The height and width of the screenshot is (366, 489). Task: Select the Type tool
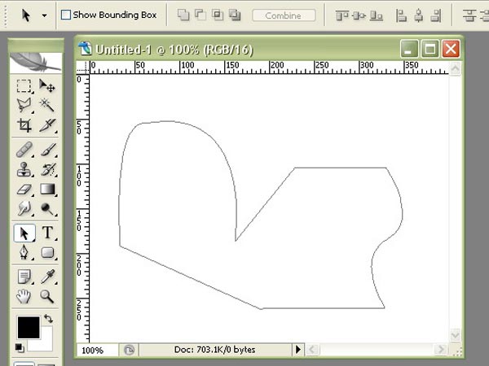(47, 233)
